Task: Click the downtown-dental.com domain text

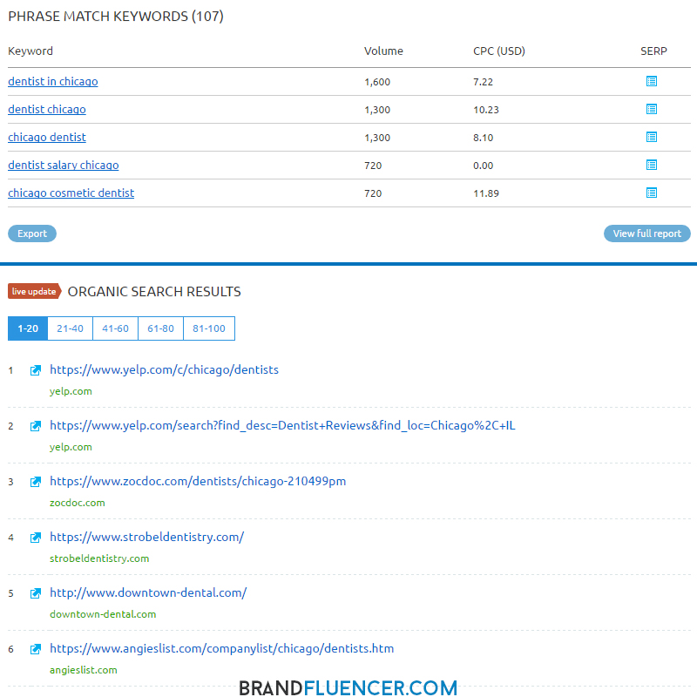Action: click(x=103, y=614)
